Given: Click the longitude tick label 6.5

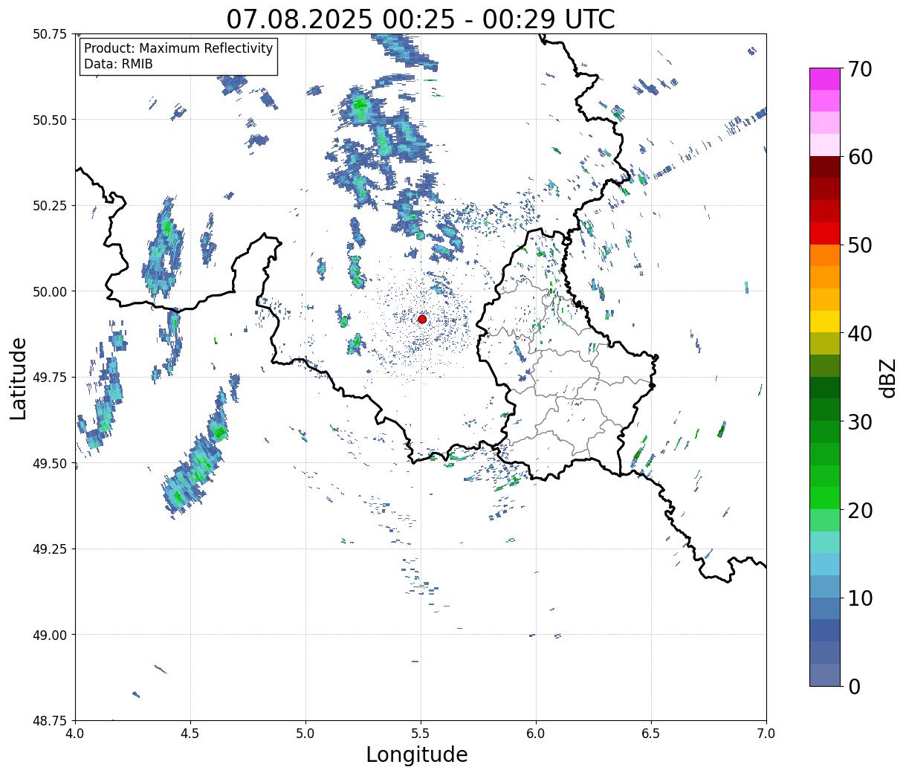Looking at the screenshot, I should click(651, 734).
